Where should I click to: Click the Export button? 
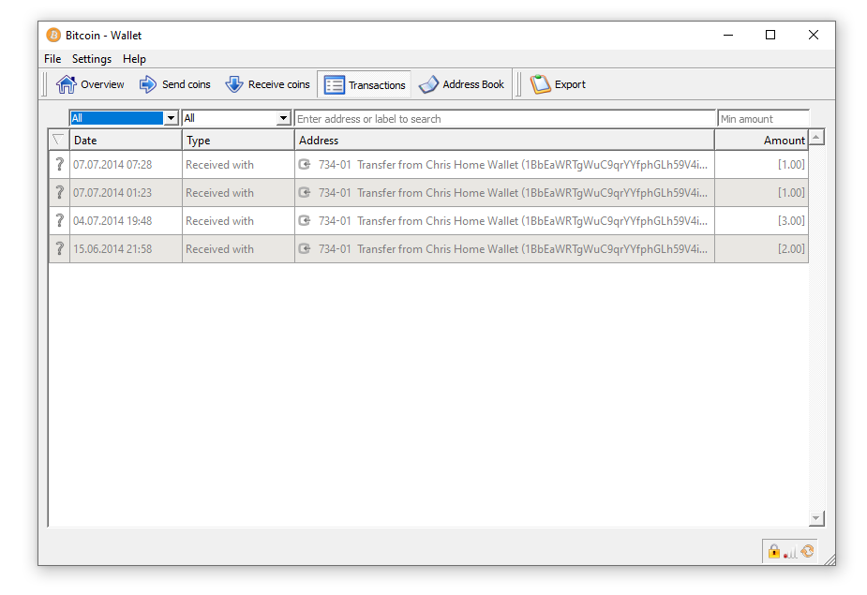[558, 84]
